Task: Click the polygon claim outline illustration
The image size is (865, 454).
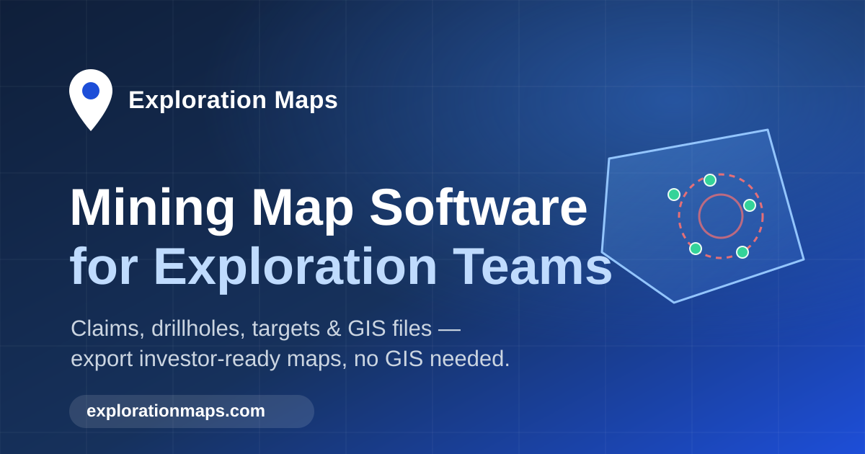Action: 703,216
